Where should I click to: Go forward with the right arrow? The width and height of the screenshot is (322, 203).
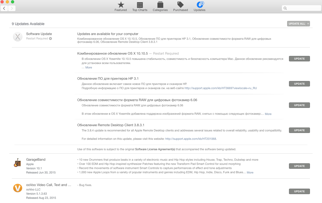coord(12,8)
